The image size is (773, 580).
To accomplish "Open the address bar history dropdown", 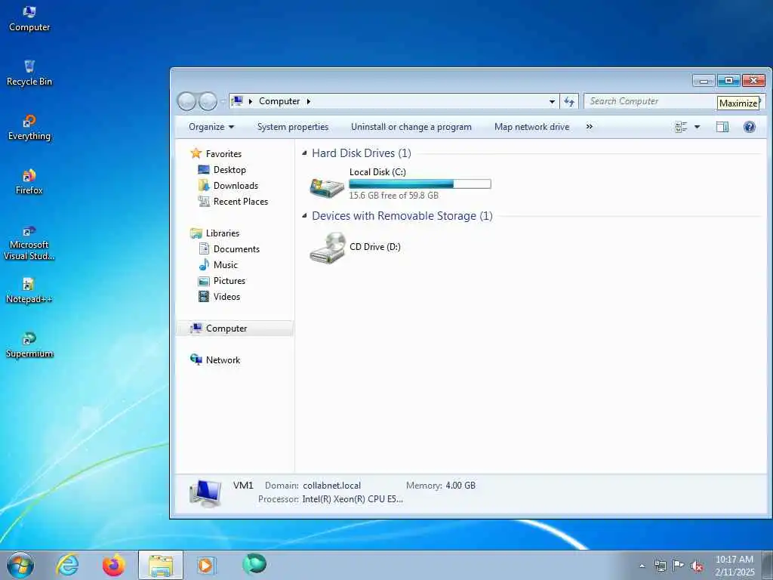I will (x=552, y=101).
